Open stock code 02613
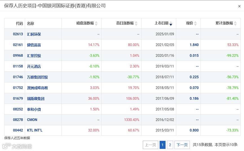The image size is (244, 151). tap(18, 34)
